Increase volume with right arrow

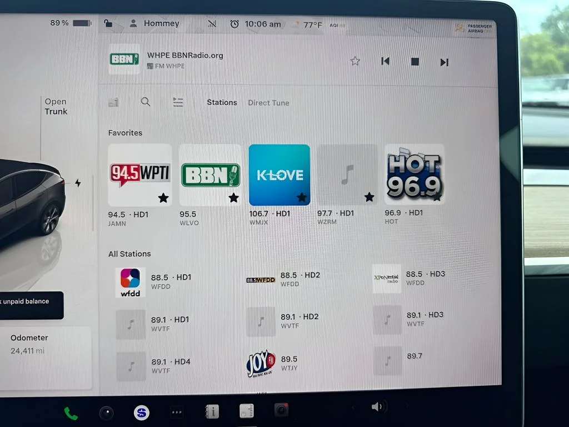tap(407, 405)
